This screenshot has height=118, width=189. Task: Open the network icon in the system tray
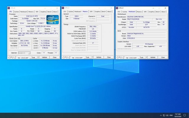[164, 115]
